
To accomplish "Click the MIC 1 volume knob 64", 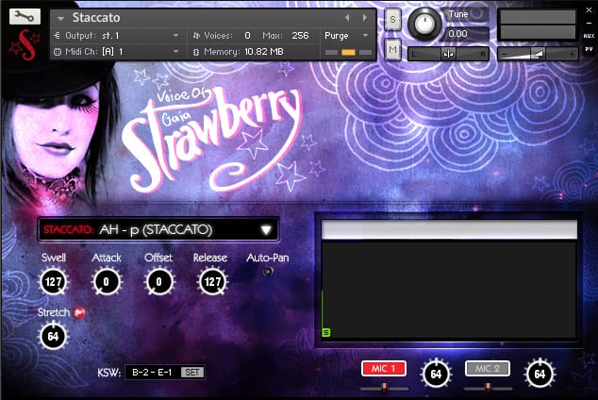I will pos(436,375).
